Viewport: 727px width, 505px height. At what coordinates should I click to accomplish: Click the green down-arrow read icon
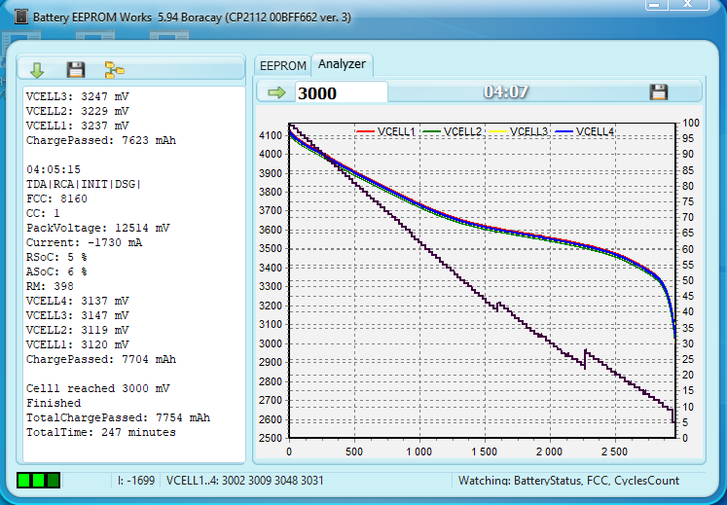(37, 69)
